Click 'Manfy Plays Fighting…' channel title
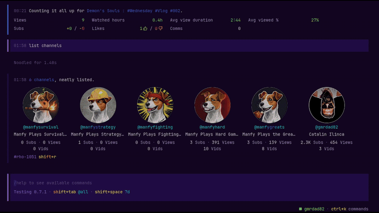379x213 pixels. coord(155,134)
